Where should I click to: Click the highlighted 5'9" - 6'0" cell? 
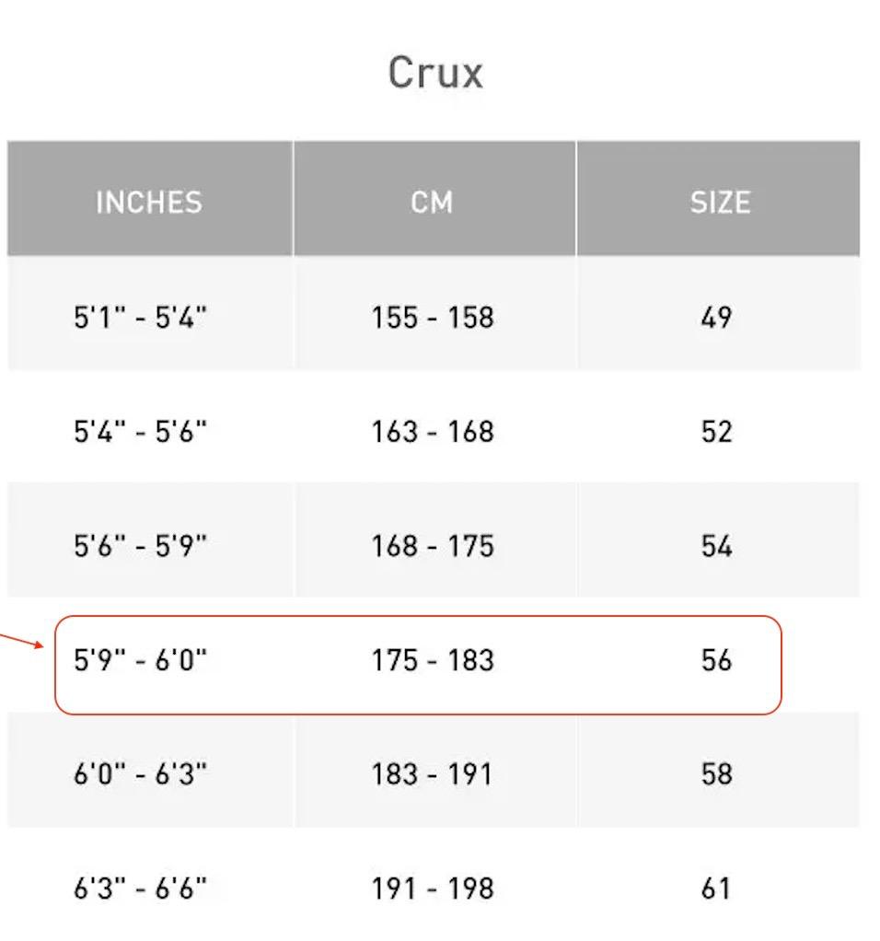[140, 659]
